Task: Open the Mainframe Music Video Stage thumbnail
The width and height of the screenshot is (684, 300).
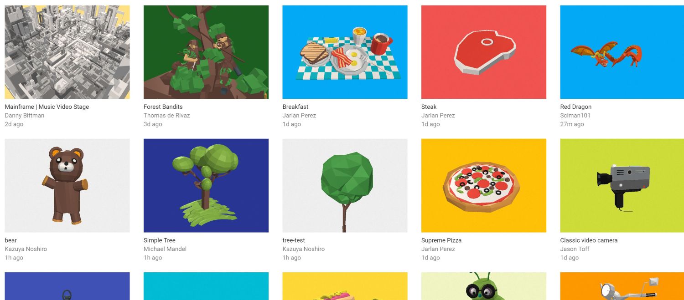Action: [x=67, y=52]
